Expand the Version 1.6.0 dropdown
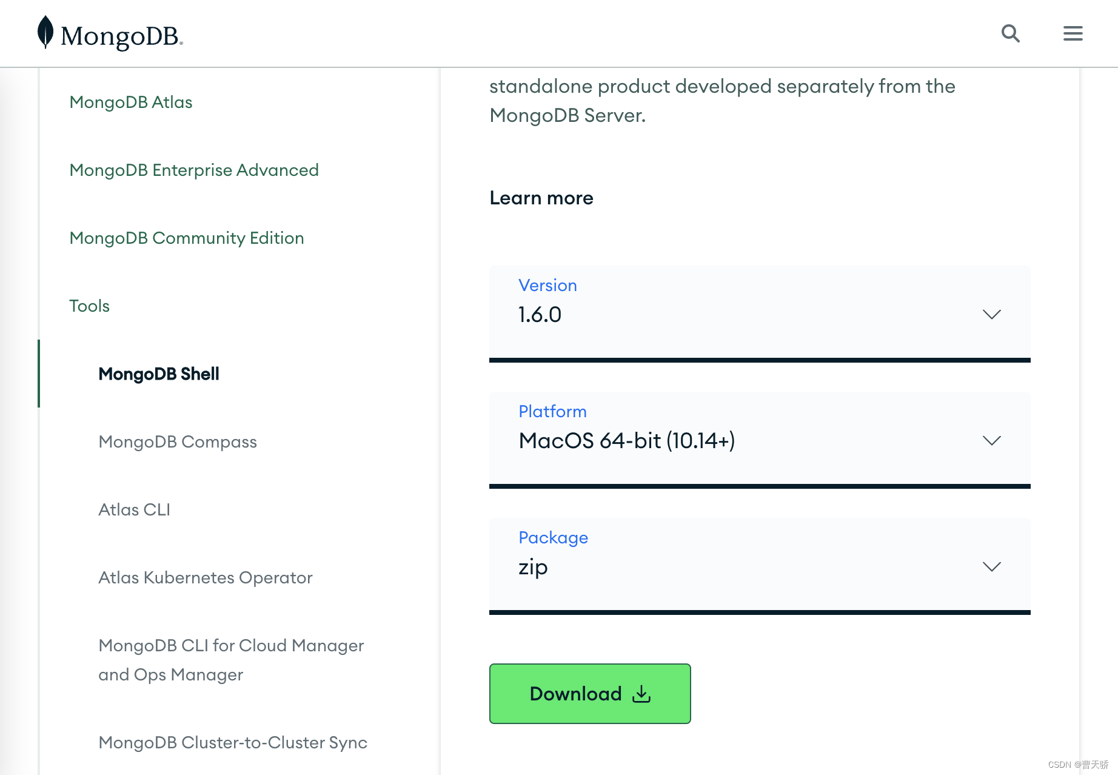This screenshot has height=775, width=1118. tap(760, 314)
